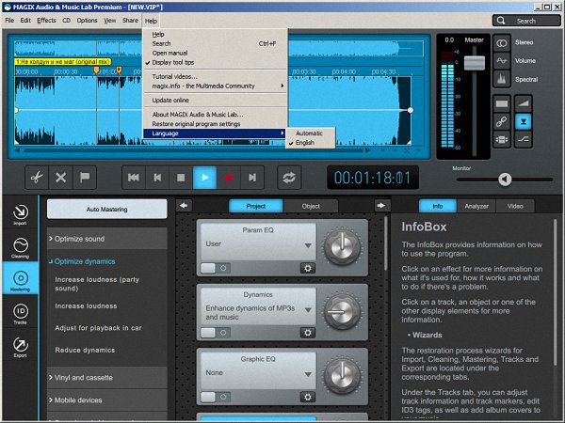
Task: Click the Auto Mastering button
Action: coord(106,210)
